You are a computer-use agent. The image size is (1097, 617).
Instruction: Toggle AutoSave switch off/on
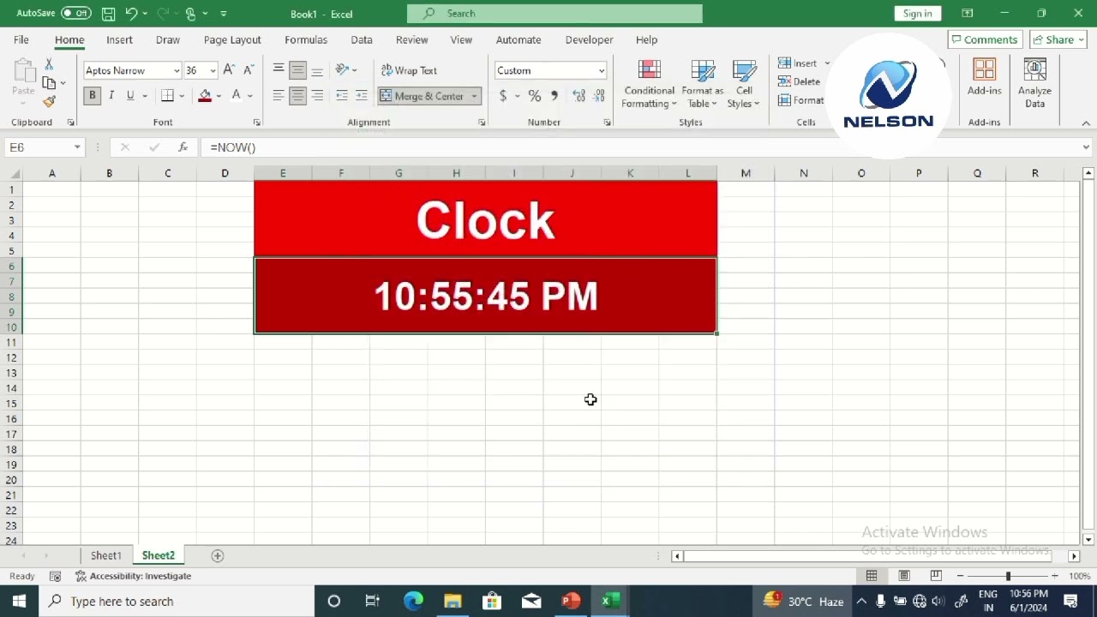pyautogui.click(x=76, y=14)
